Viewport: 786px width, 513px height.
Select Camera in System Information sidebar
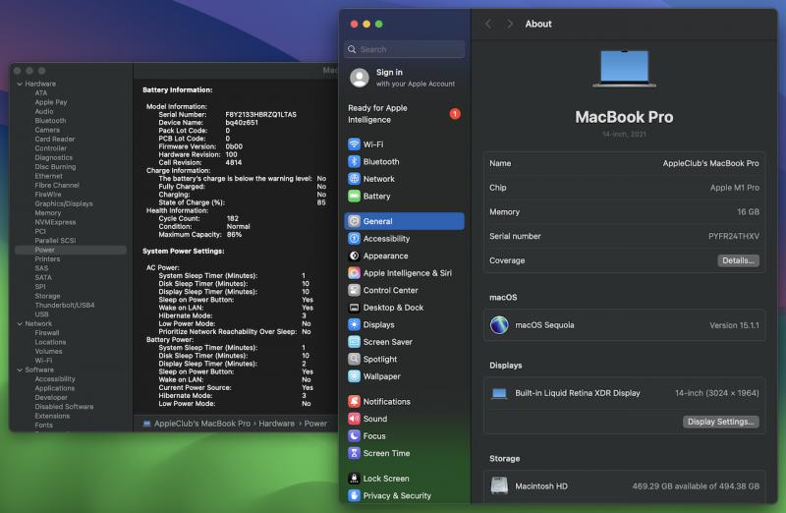pos(47,130)
